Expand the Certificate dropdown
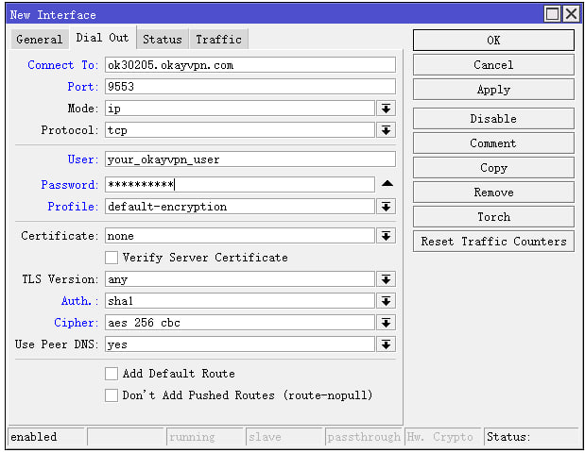 point(387,236)
